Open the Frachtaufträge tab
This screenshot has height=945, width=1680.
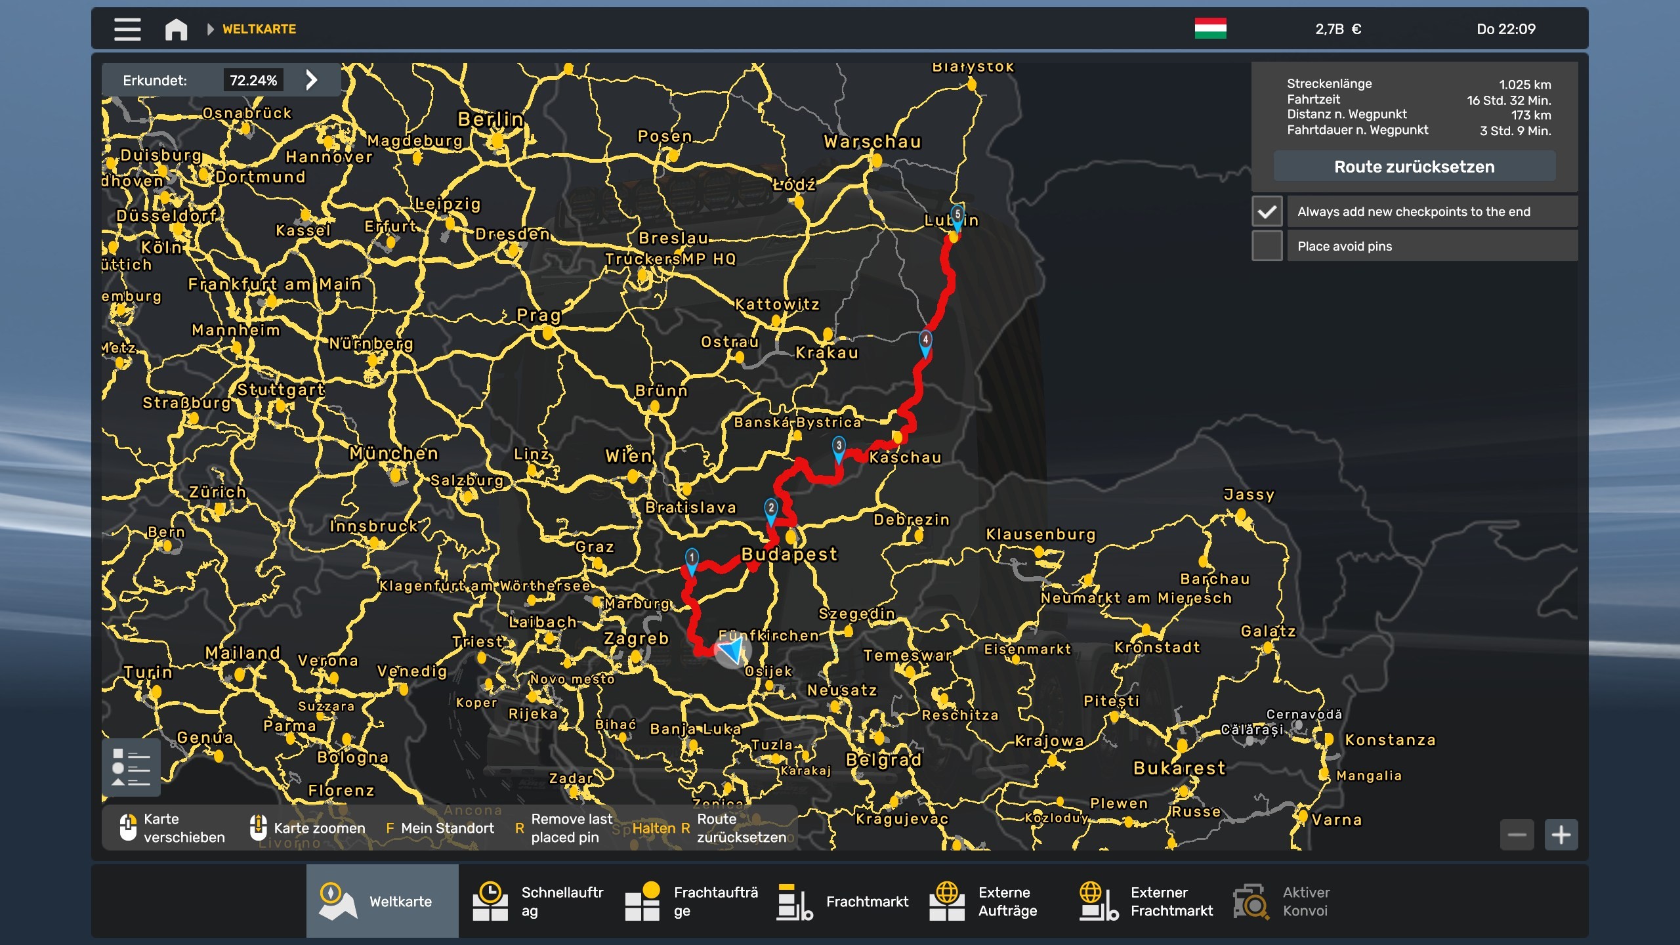click(688, 901)
